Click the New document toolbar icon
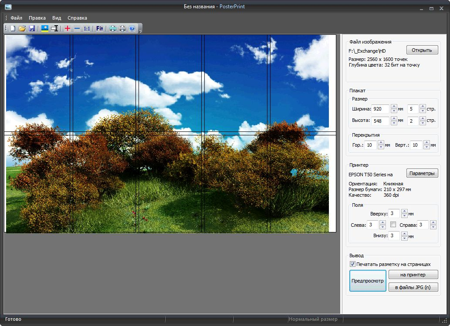Screen dimensions: 450x326 tap(13, 29)
